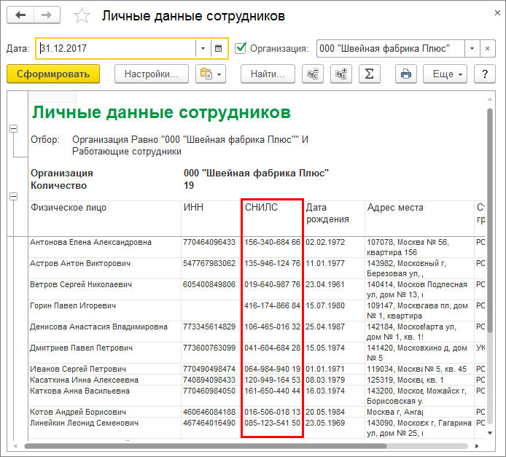Select the cell Дмитриев Павел Петрович
This screenshot has width=506, height=457.
[104, 353]
